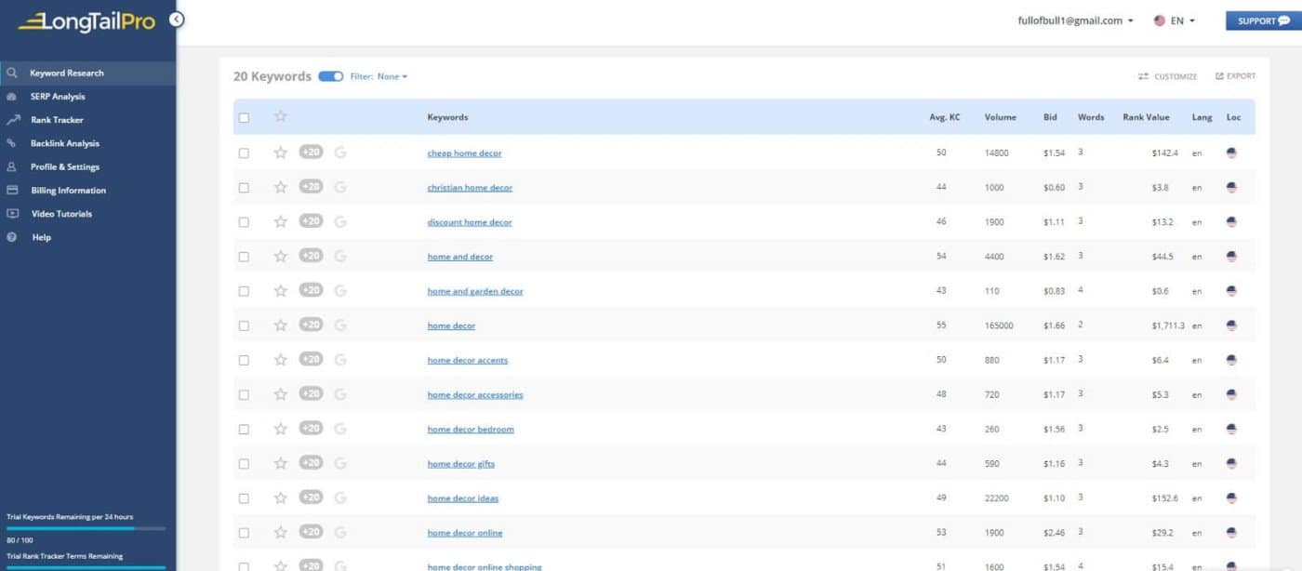
Task: Open the Filter: None dropdown
Action: (379, 76)
